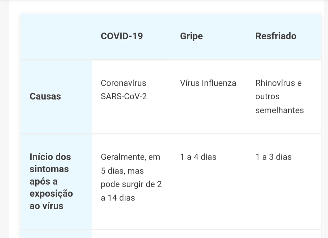
Task: Click the Geralmente, em text
Action: 130,157
